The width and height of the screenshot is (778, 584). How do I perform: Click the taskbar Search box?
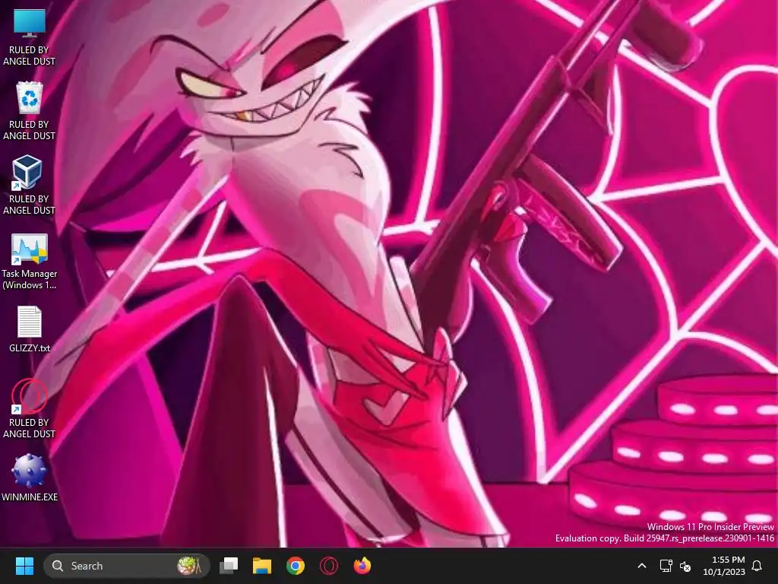point(127,566)
